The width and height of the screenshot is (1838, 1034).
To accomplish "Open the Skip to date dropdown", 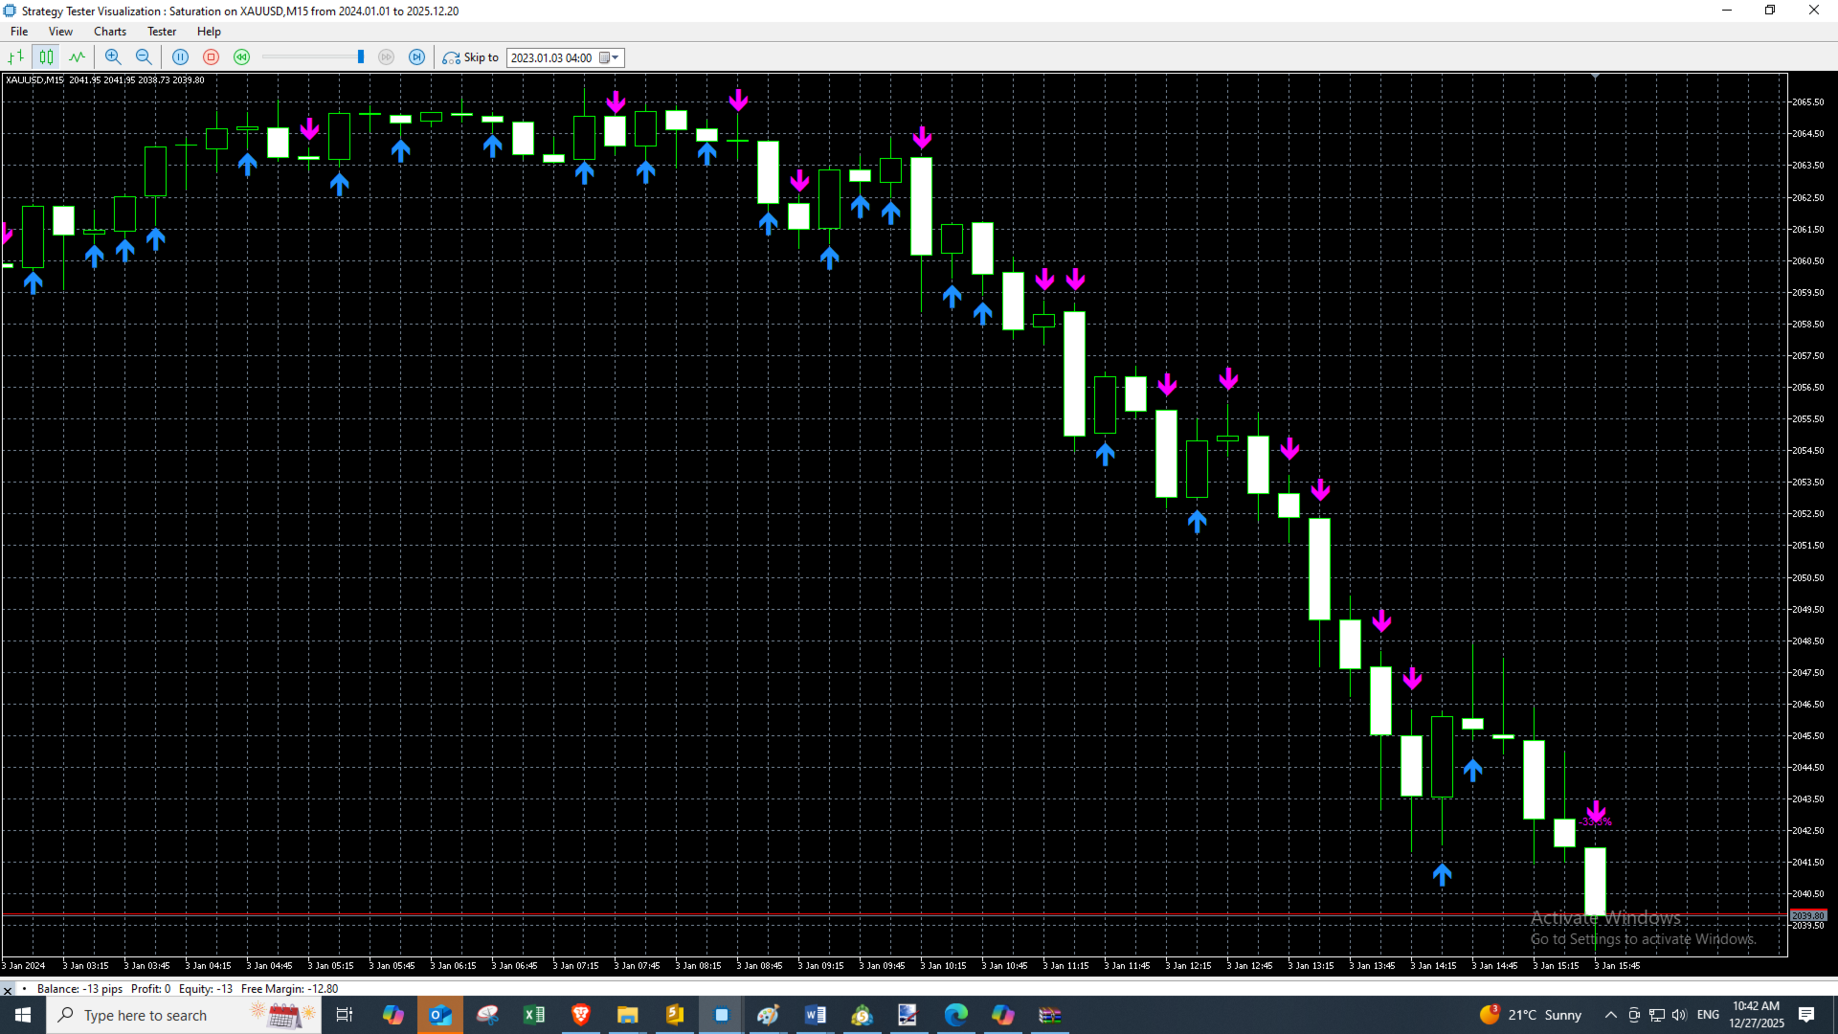I will click(616, 58).
